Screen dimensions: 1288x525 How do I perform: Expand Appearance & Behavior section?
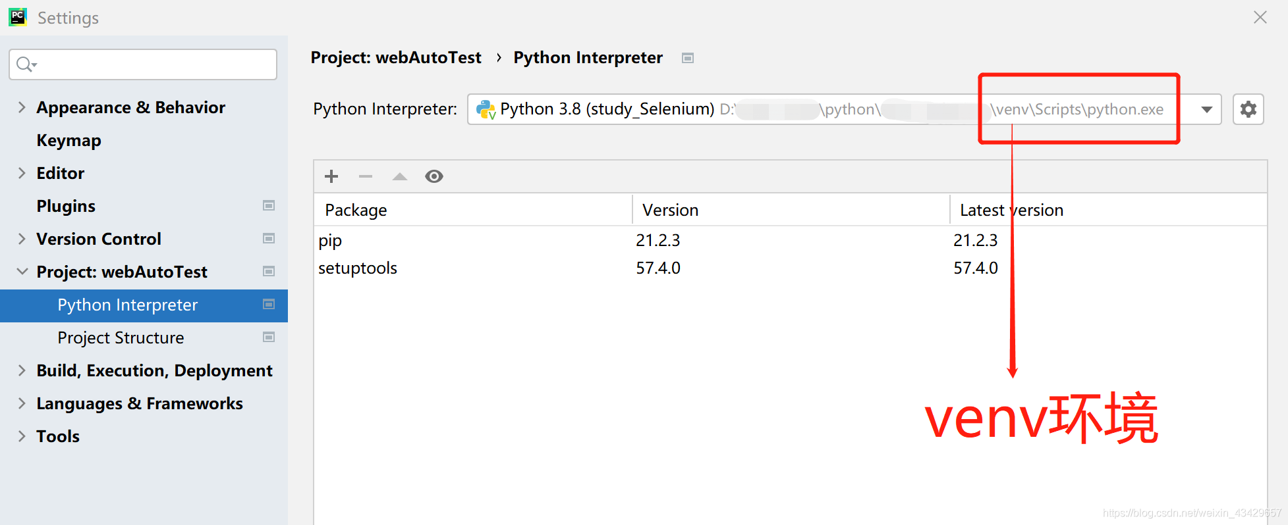[x=22, y=107]
